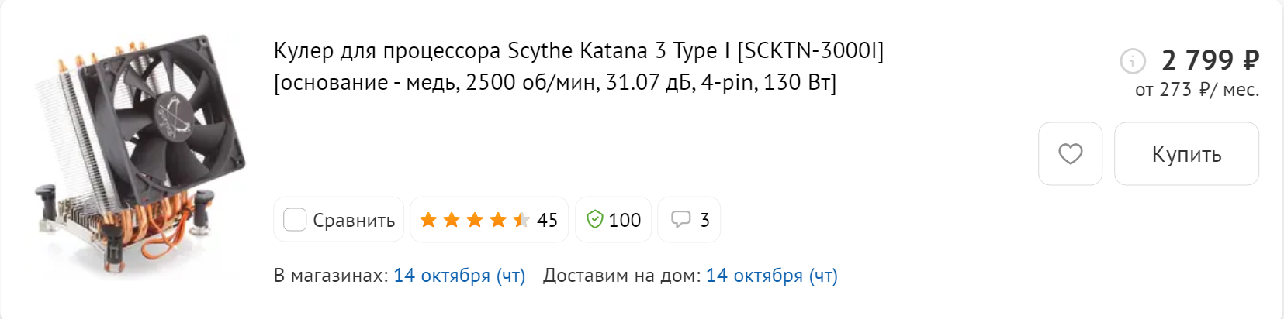Click the half-filled fifth rating star
Viewport: 1284px width, 319px height.
pos(521,220)
